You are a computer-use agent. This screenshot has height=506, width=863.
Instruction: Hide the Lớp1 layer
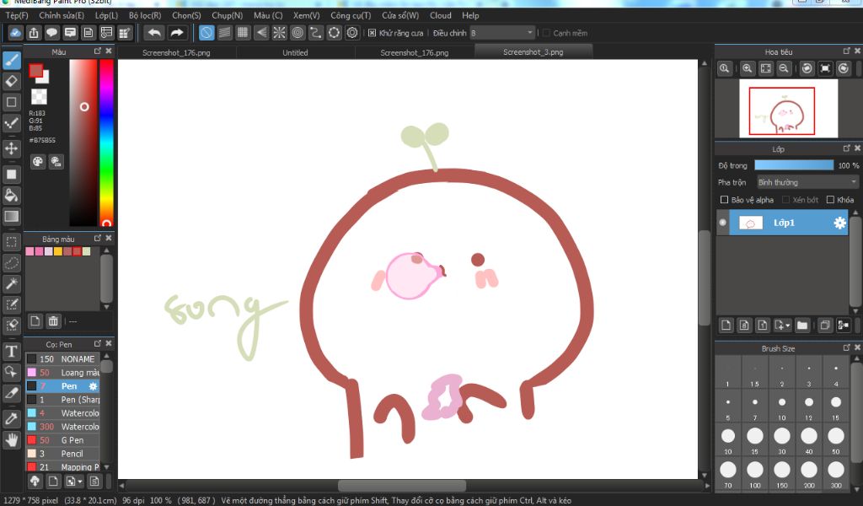(x=722, y=223)
